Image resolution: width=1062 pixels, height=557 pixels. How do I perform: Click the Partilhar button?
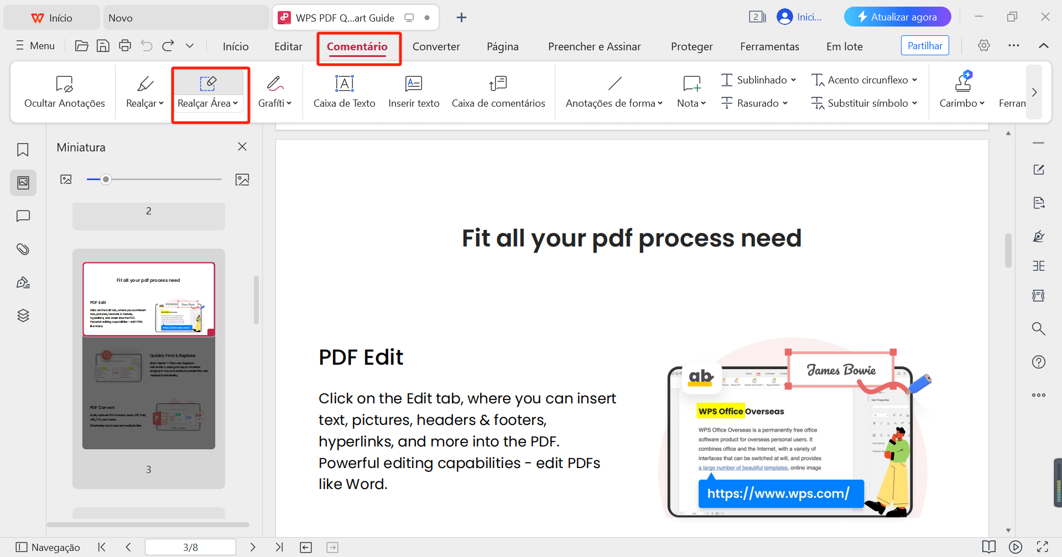(x=925, y=45)
